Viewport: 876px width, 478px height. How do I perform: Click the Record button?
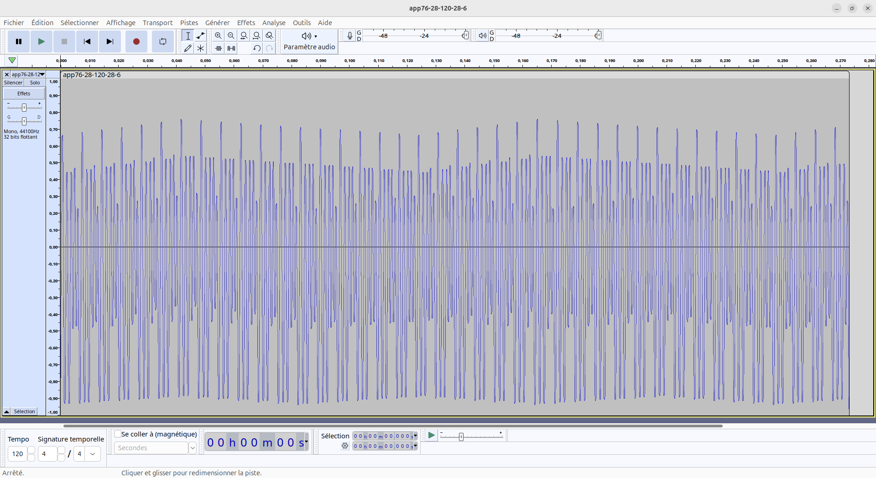pos(136,42)
